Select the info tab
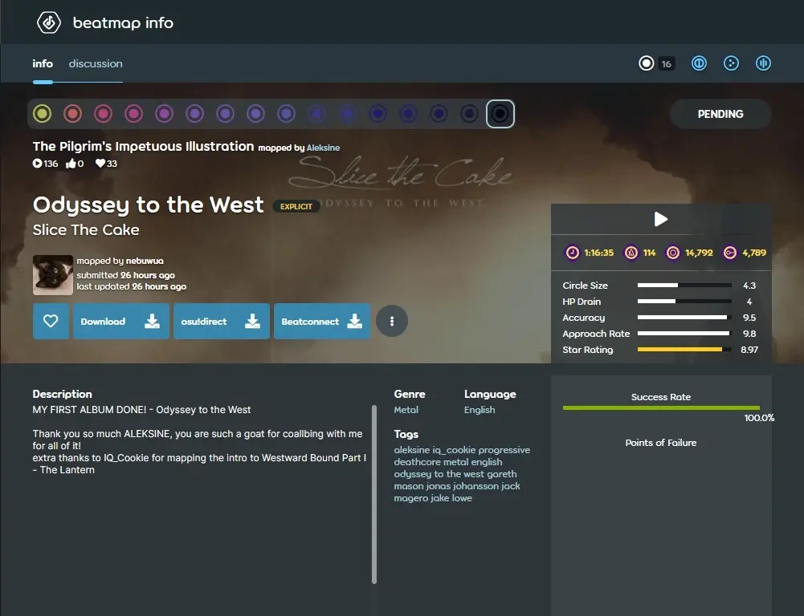 point(43,63)
